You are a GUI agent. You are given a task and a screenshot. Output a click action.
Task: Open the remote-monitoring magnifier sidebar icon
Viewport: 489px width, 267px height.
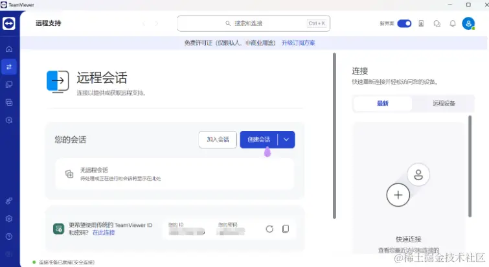9,120
